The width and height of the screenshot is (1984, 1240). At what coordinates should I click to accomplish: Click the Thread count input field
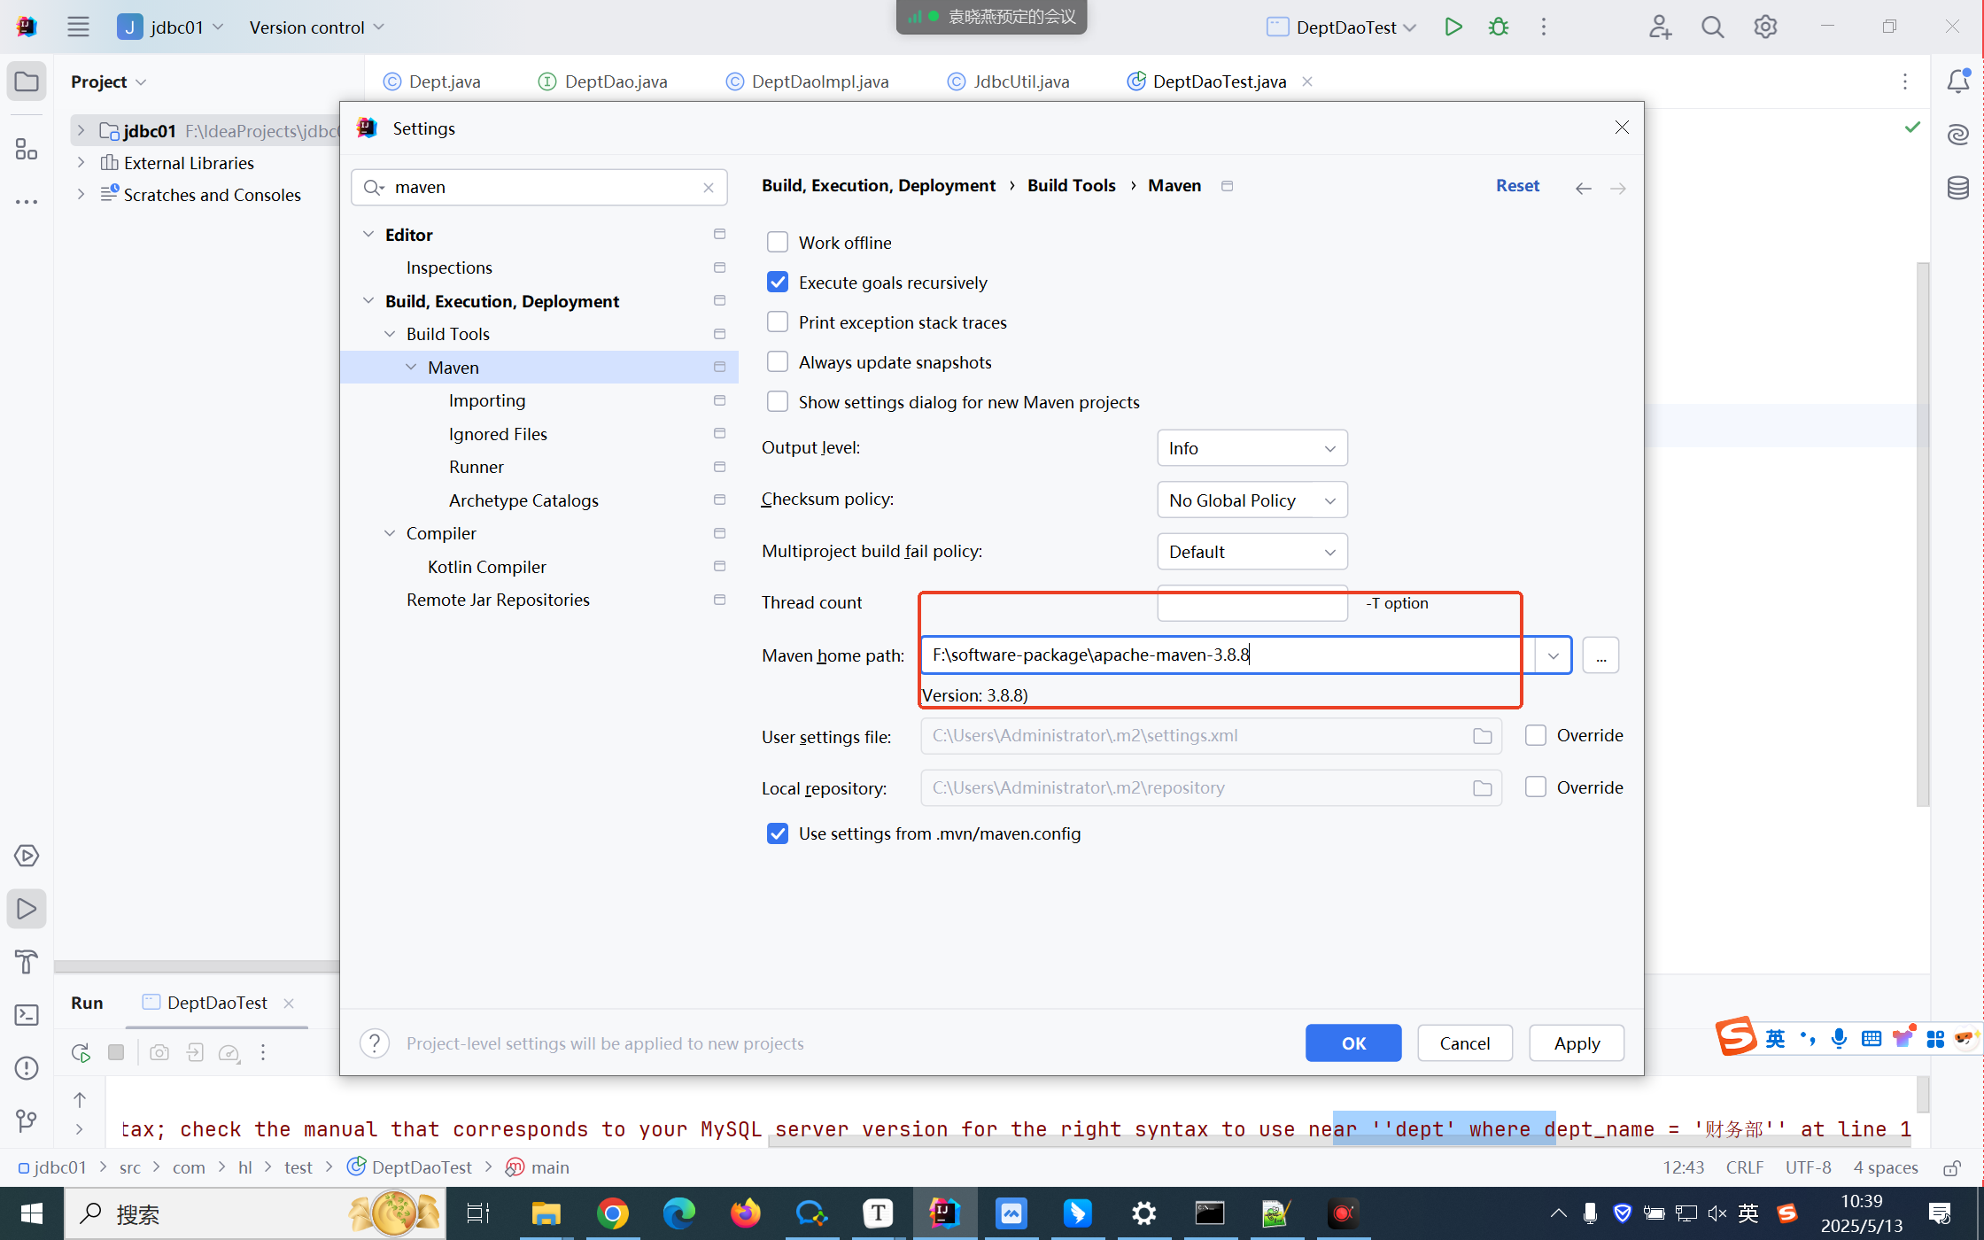[x=1252, y=605]
